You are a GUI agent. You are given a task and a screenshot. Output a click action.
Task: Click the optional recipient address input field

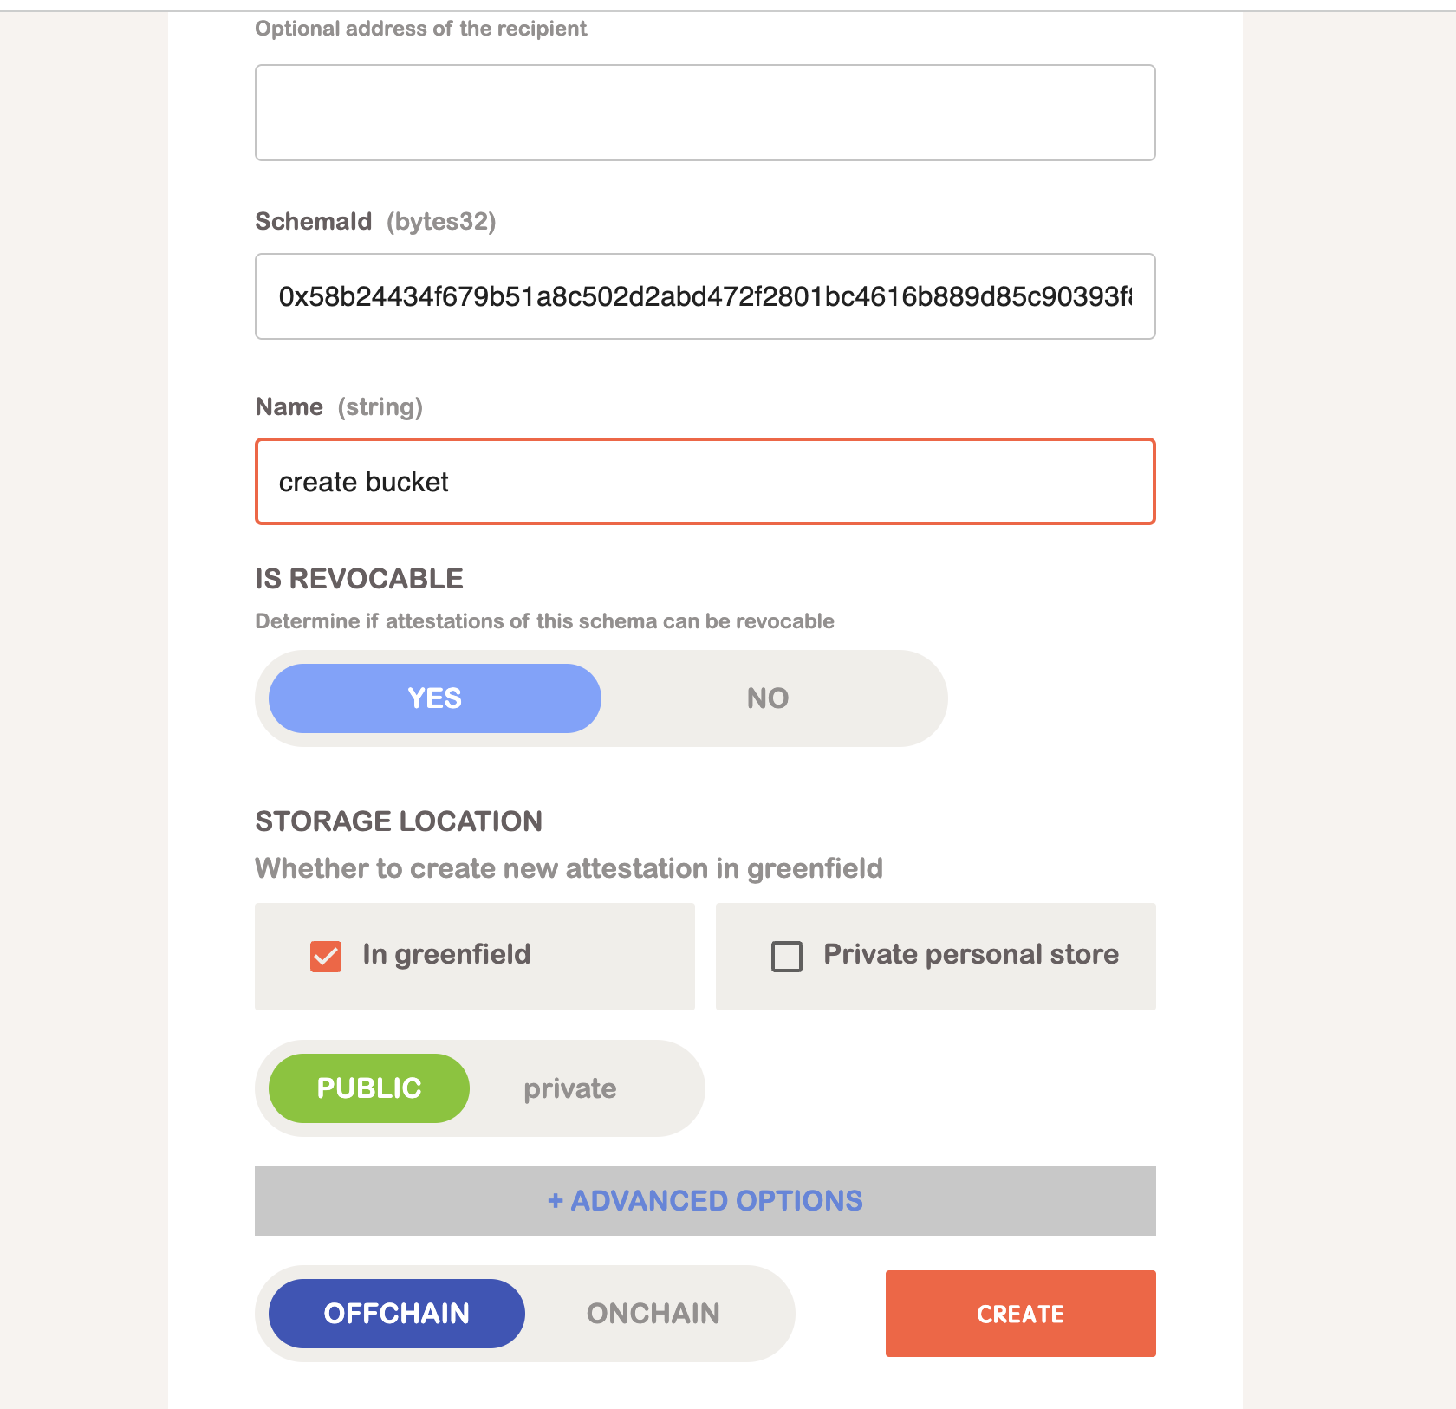tap(705, 113)
